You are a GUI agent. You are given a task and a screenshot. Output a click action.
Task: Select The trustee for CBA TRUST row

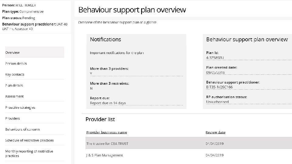(x=107, y=143)
